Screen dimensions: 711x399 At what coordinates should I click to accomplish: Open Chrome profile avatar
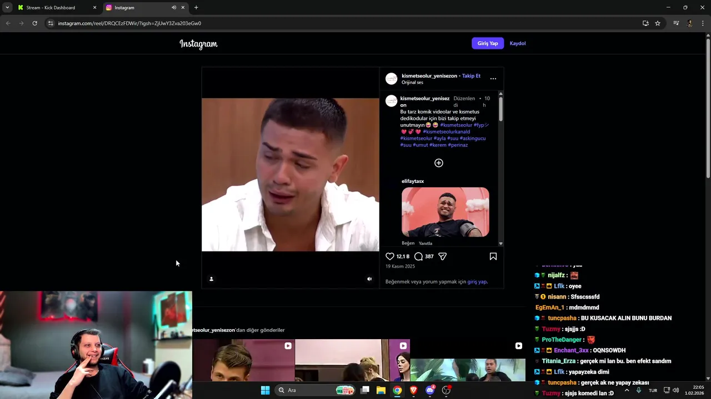[x=689, y=23]
